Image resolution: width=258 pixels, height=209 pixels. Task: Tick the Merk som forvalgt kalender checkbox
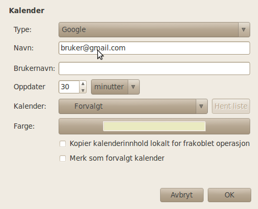tap(63, 159)
